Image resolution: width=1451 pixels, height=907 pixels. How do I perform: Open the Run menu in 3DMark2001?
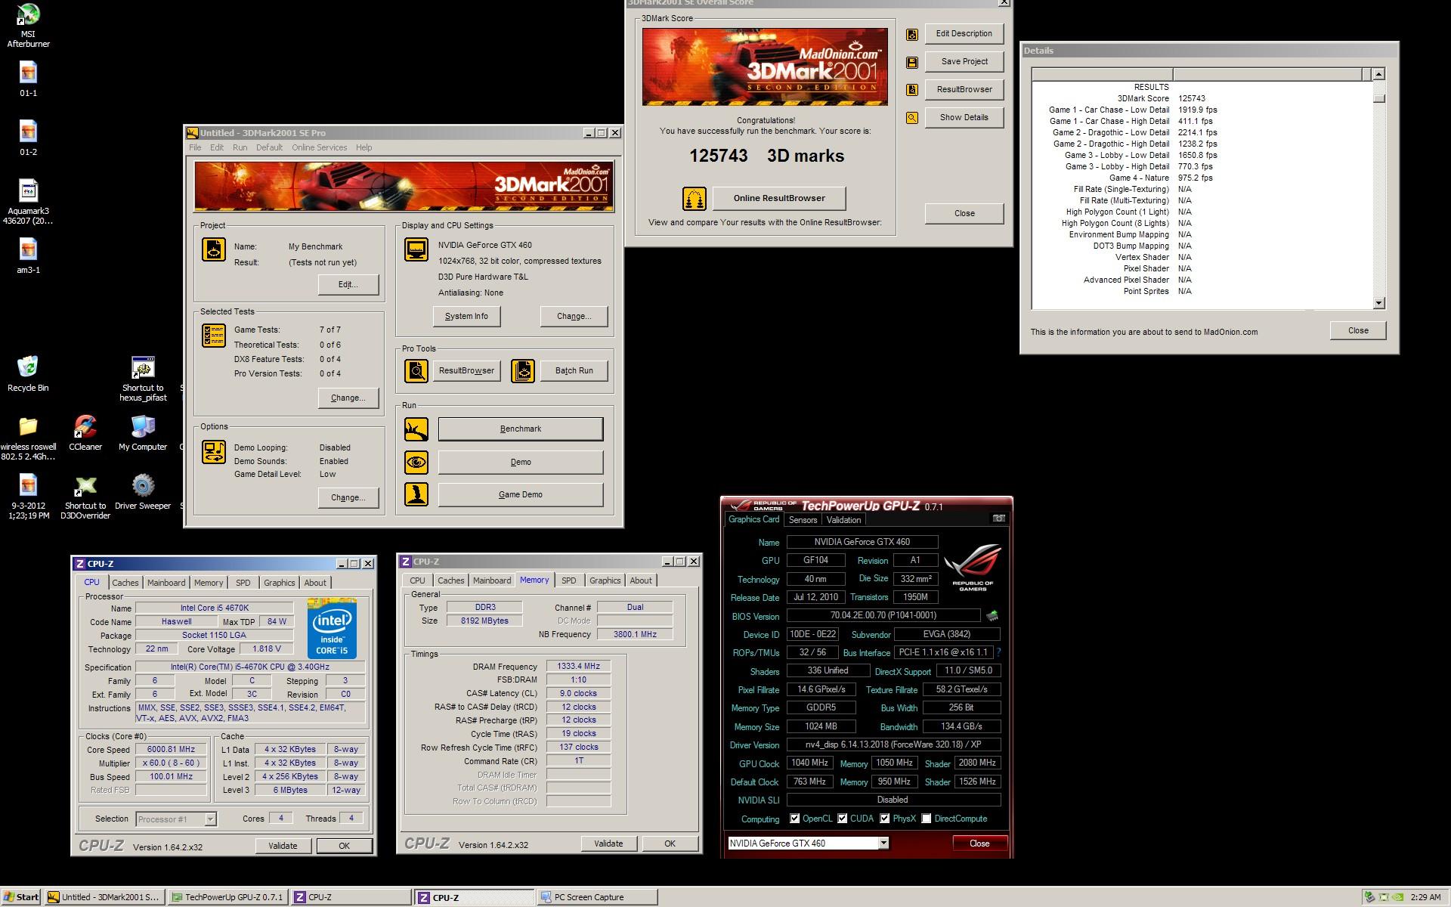240,147
